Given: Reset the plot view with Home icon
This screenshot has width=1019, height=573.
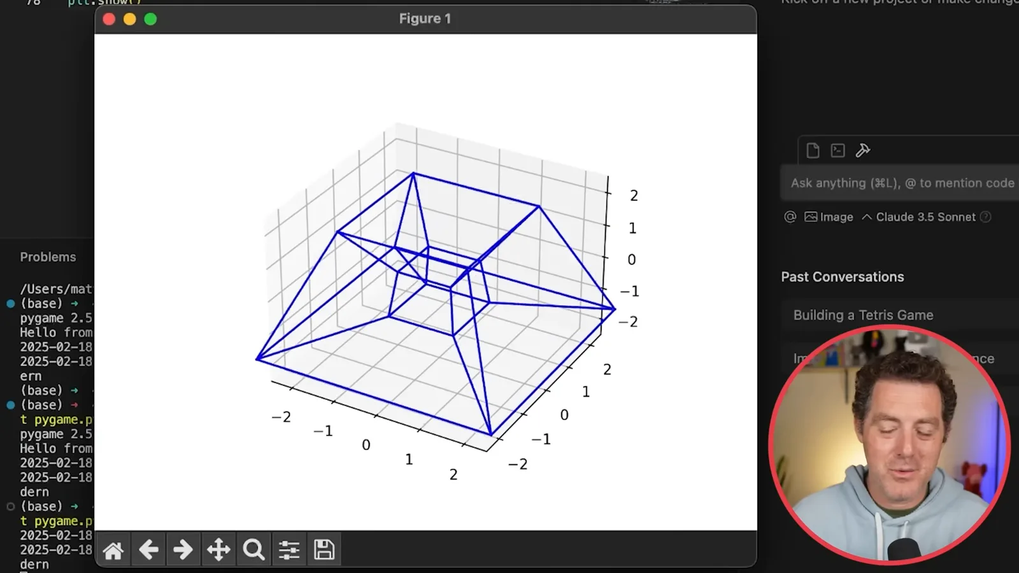Looking at the screenshot, I should (113, 549).
